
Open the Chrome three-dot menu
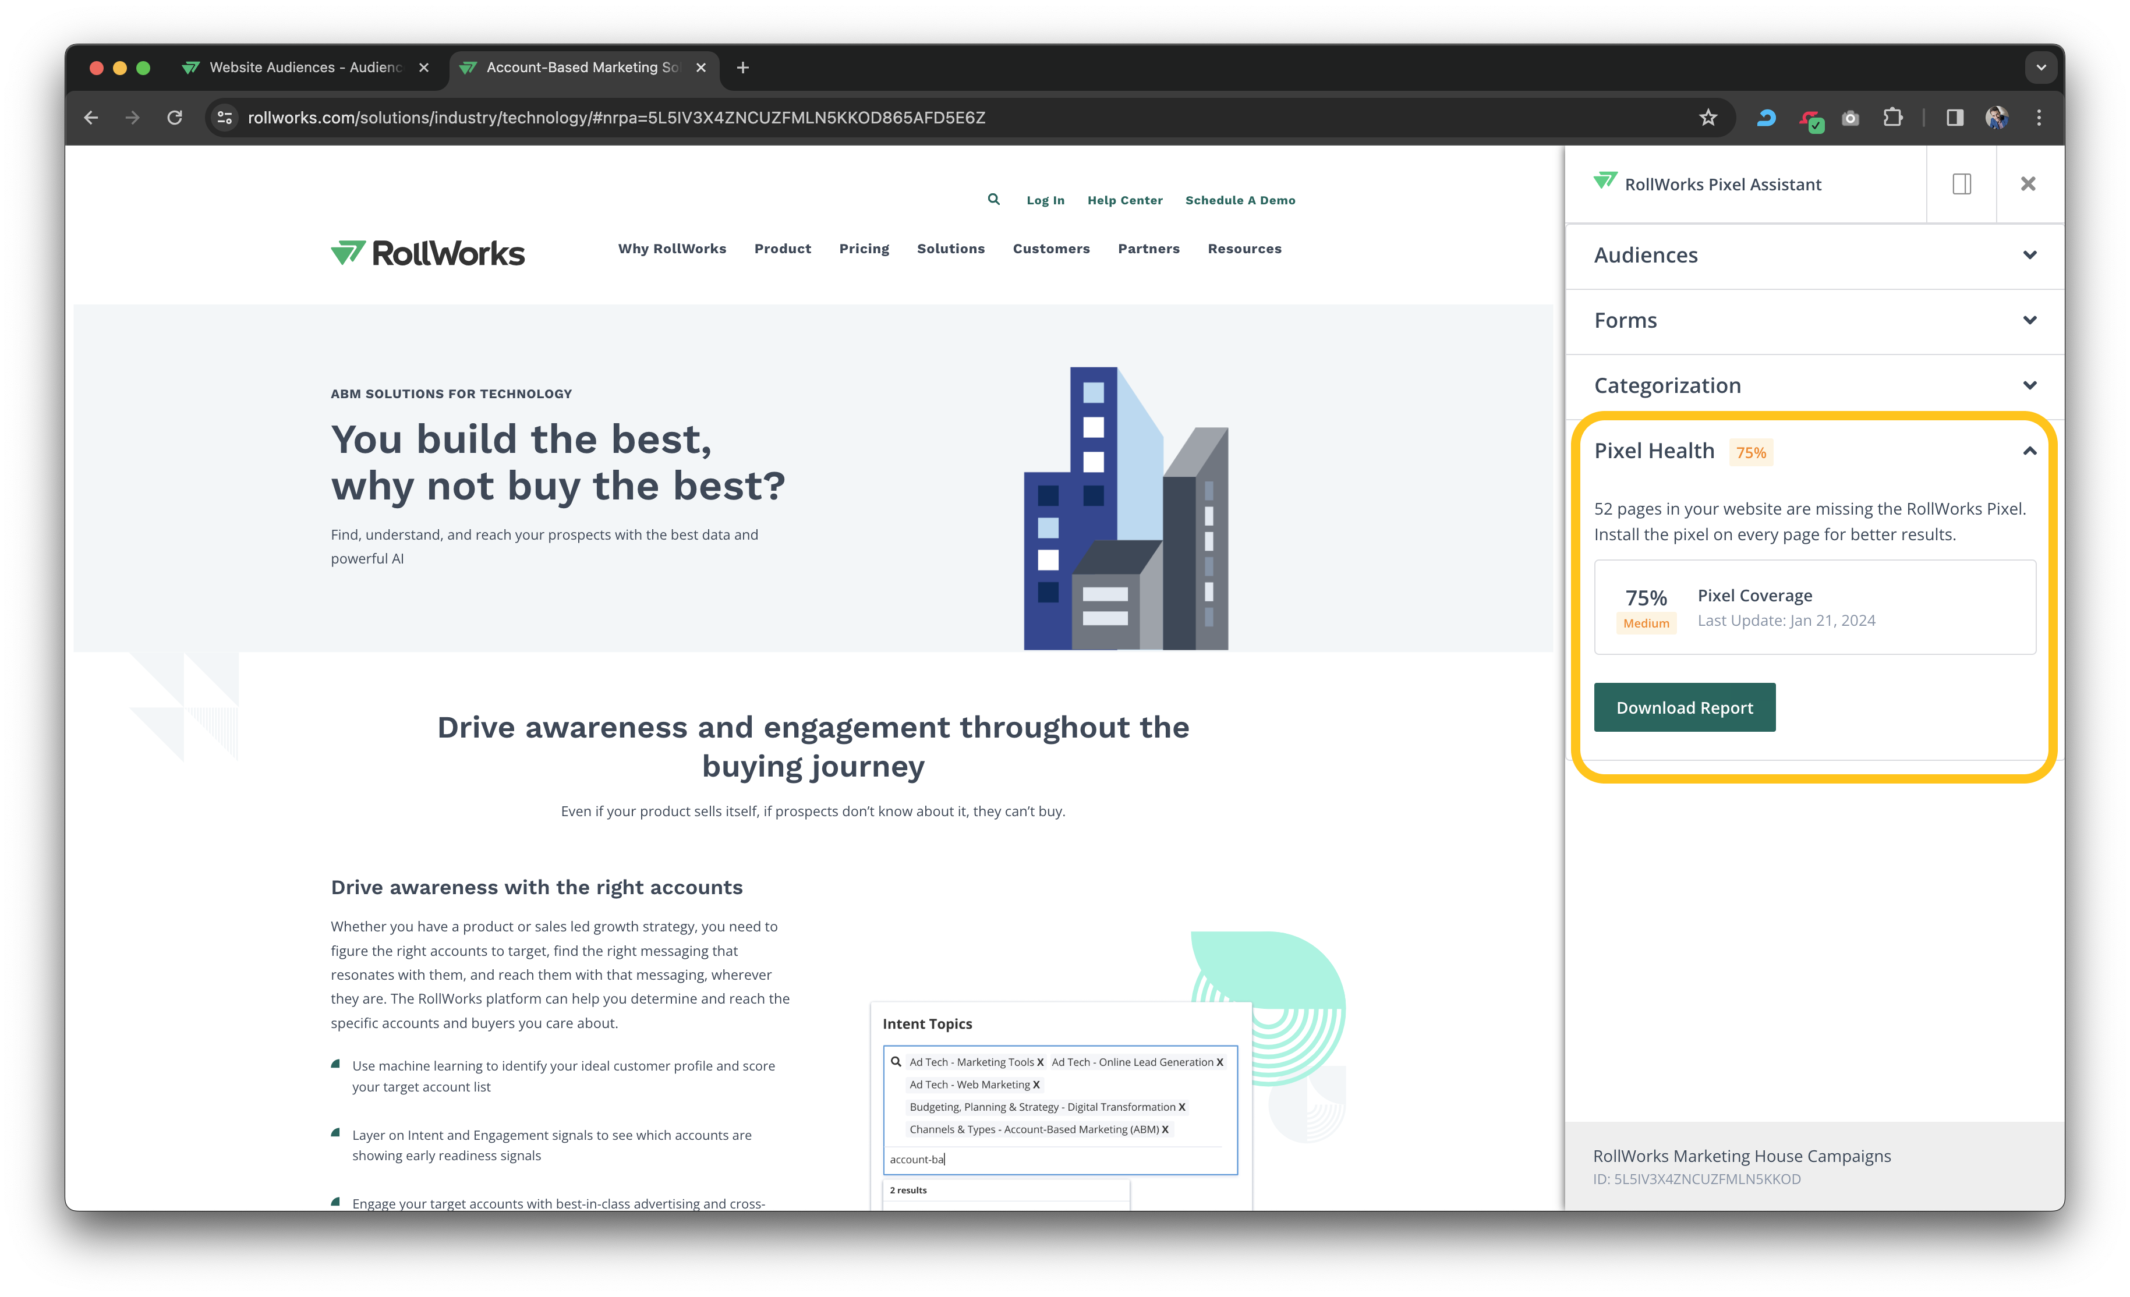coord(2039,118)
